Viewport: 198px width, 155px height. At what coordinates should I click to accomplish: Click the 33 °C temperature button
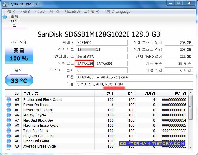(x=19, y=80)
